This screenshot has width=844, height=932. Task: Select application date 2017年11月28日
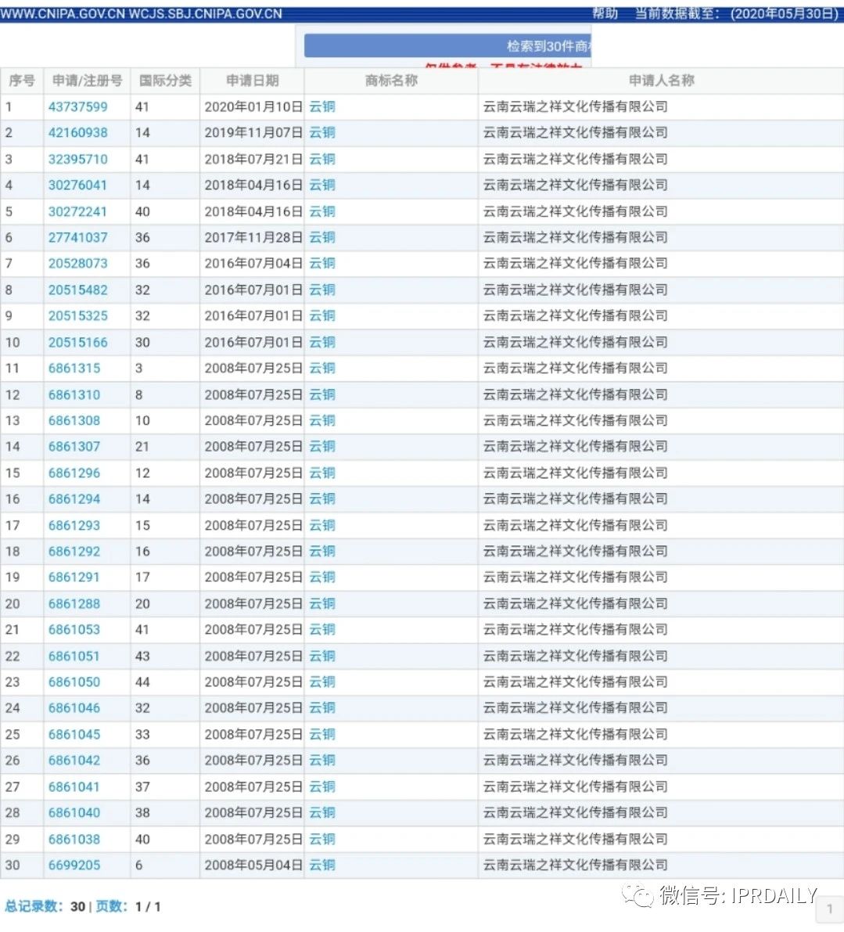pyautogui.click(x=253, y=238)
